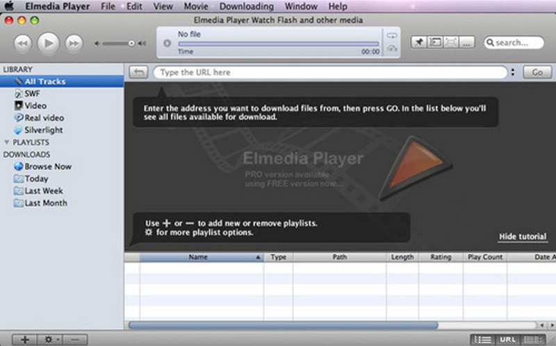Click the round icon beside No file

point(167,43)
